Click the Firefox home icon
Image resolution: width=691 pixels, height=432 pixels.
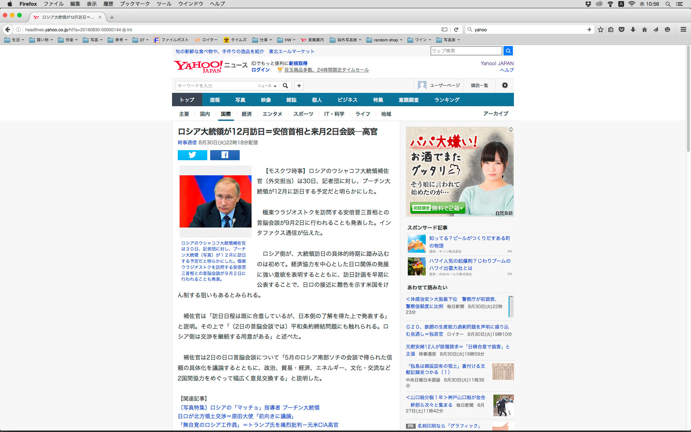click(644, 30)
